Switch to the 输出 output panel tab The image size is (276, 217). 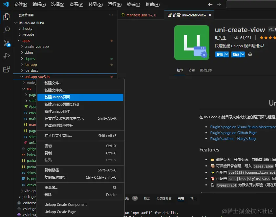click(147, 199)
